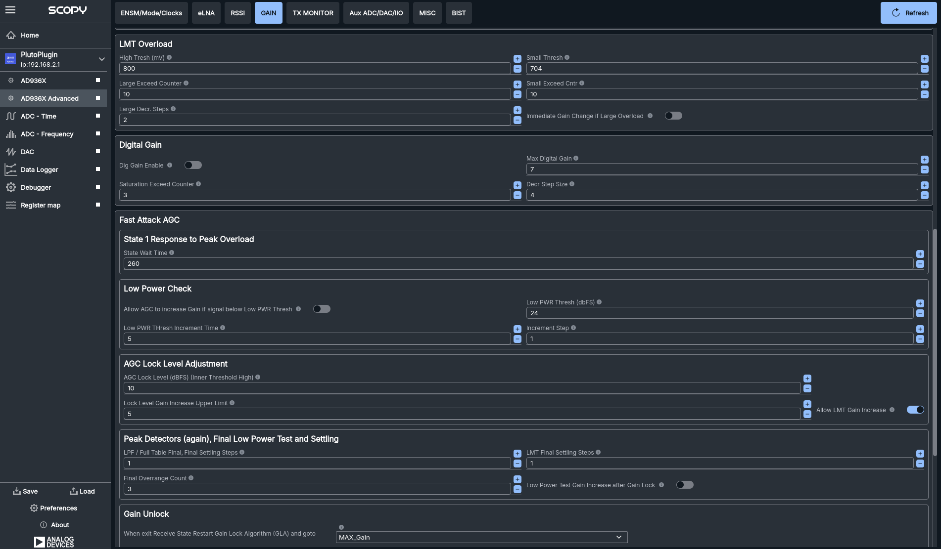941x549 pixels.
Task: Click the Decr Step Size input field
Action: click(x=722, y=195)
